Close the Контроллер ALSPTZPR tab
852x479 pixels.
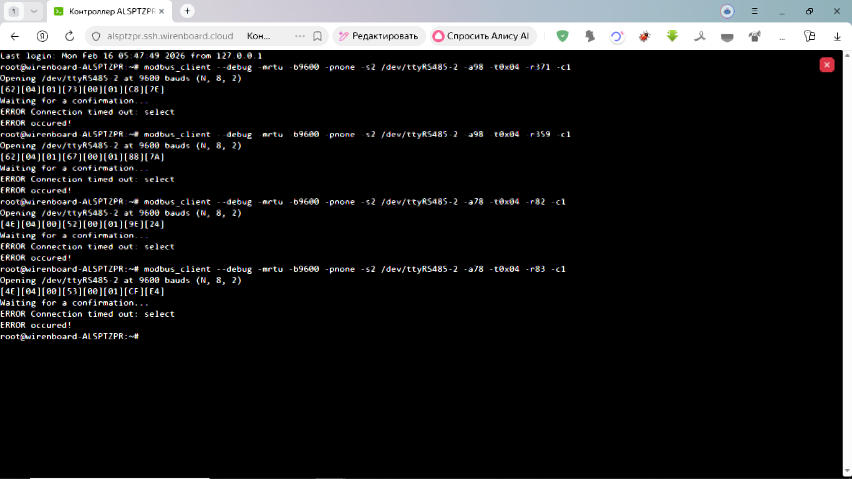pyautogui.click(x=162, y=11)
